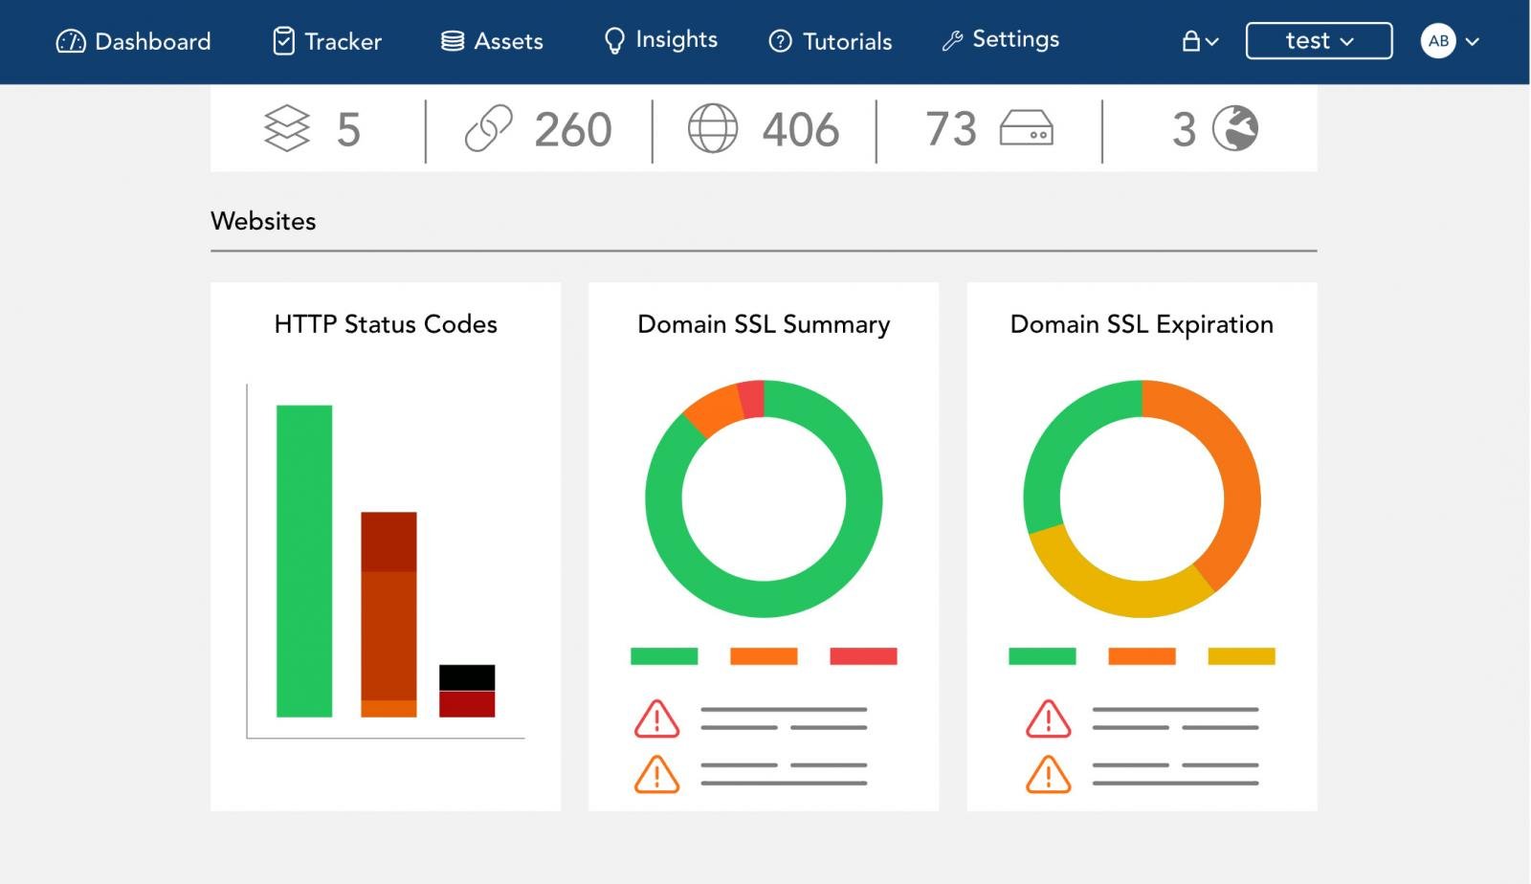
Task: Open the test workspace dropdown
Action: [x=1318, y=40]
